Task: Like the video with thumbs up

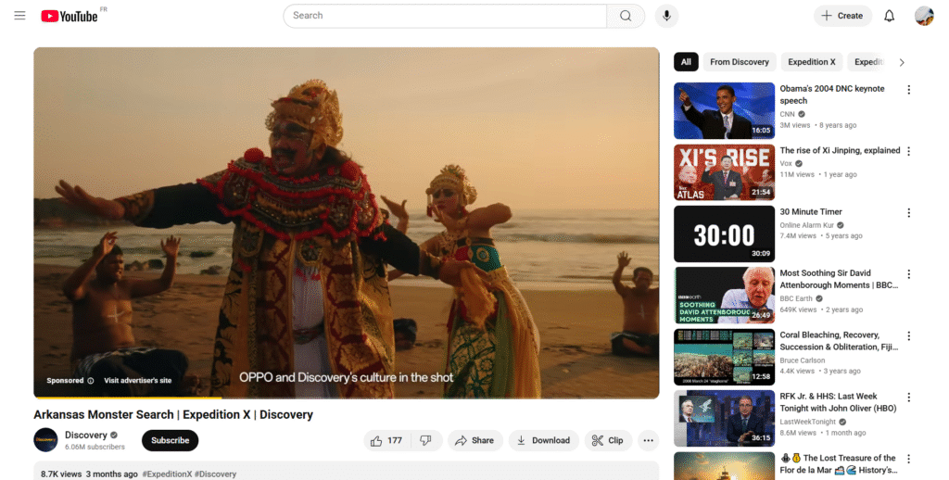Action: 376,440
